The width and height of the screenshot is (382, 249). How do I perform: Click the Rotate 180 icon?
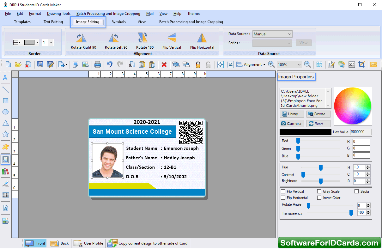pos(143,38)
